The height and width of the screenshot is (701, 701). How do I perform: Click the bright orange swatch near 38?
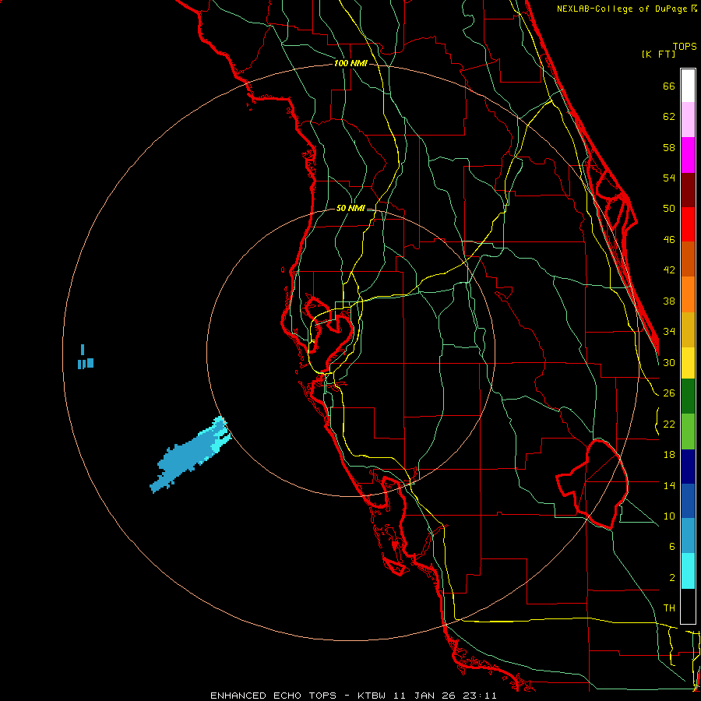coord(688,294)
